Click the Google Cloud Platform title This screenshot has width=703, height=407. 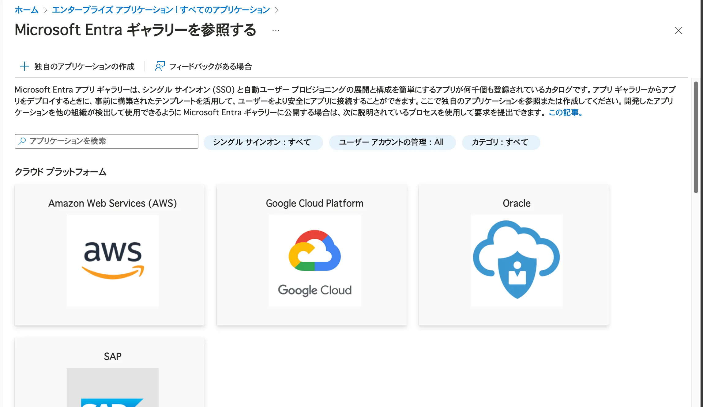315,203
